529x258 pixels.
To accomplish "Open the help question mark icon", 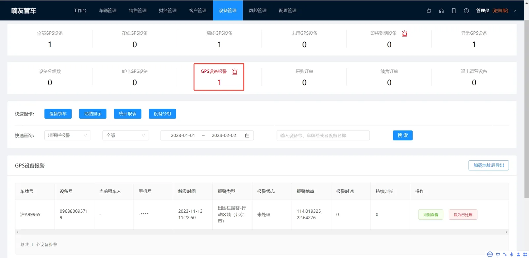I will [466, 11].
